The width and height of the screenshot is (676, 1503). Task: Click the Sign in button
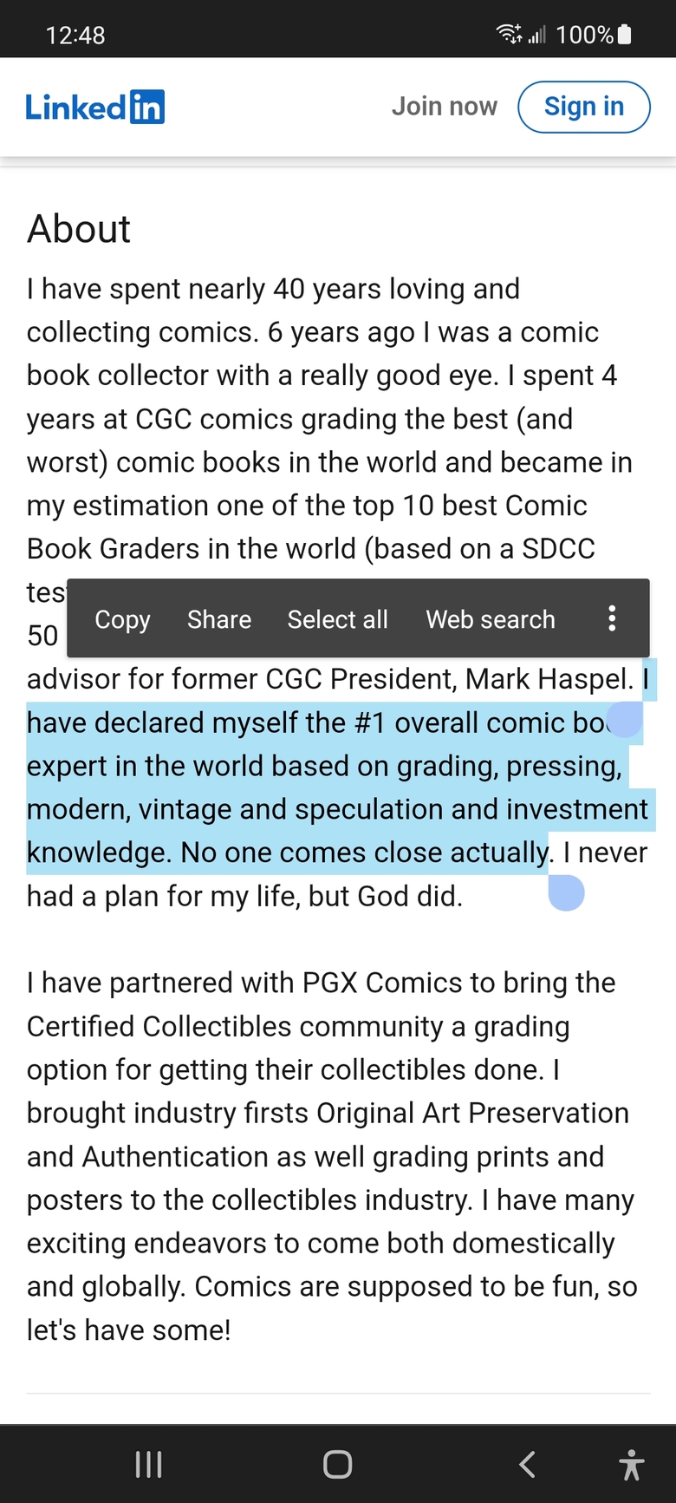584,107
